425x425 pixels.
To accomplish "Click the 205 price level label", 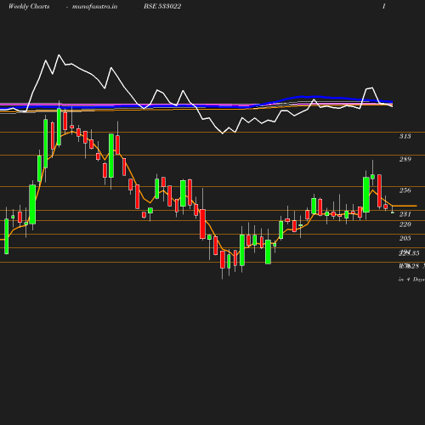I will coord(405,238).
